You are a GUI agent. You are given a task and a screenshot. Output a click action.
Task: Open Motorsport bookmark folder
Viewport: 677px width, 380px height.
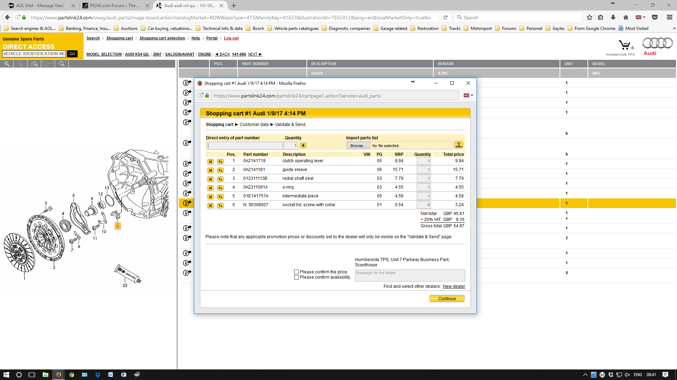[x=478, y=28]
